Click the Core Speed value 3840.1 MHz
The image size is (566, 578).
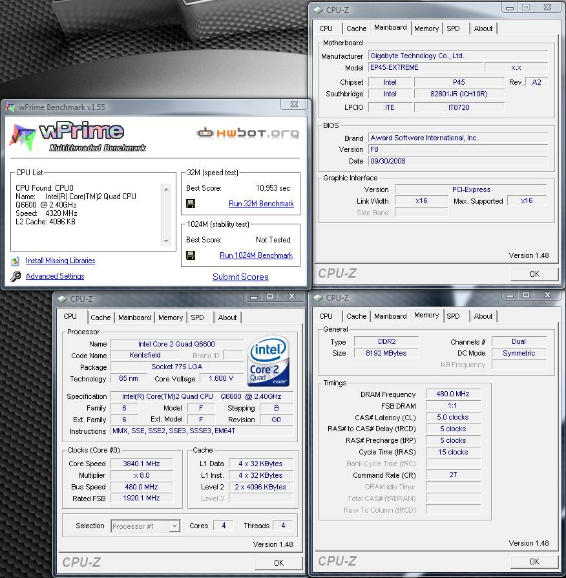141,464
